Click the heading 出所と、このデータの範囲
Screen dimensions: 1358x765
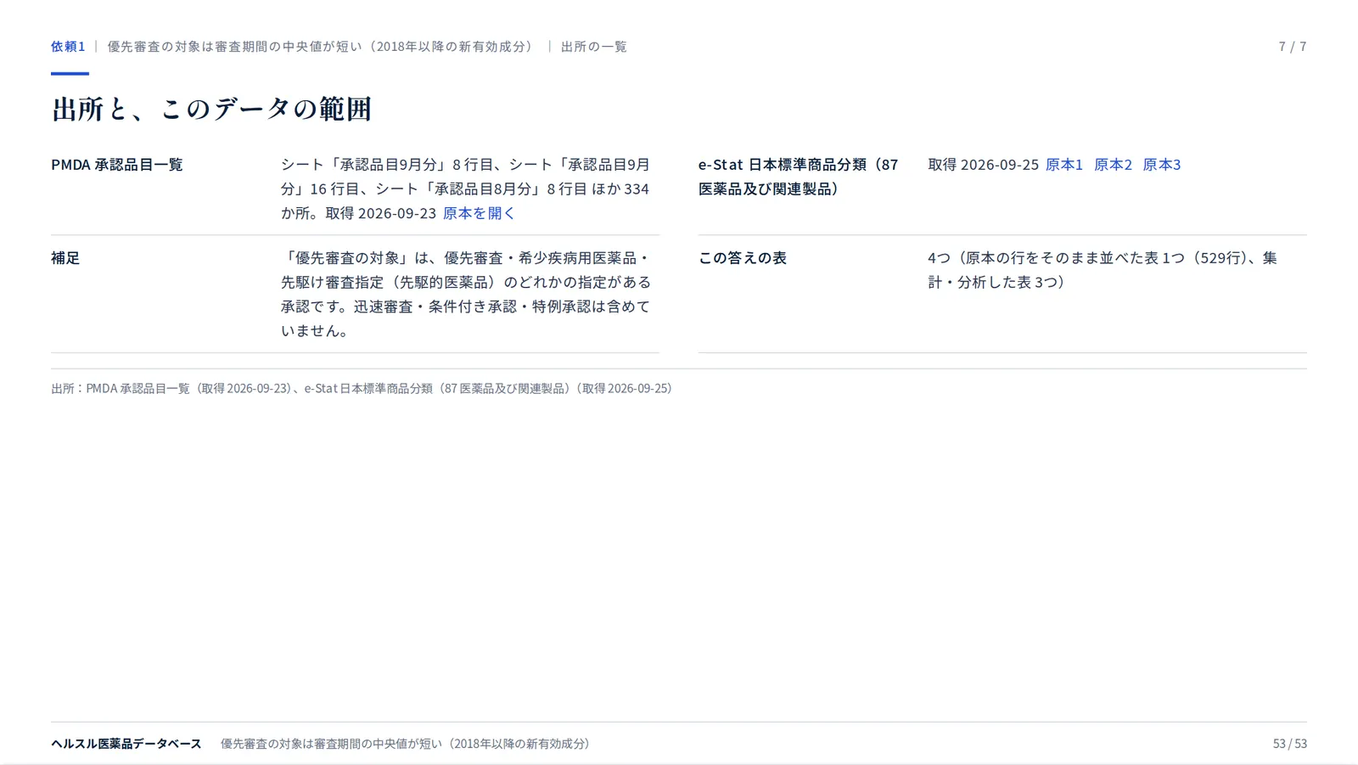[211, 109]
